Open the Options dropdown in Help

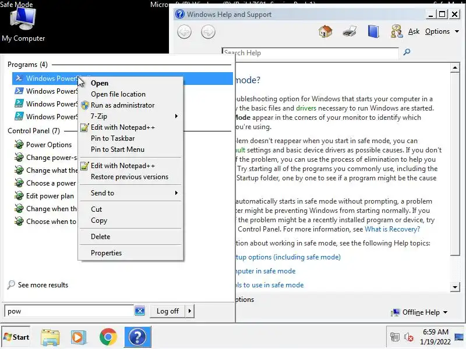(442, 31)
